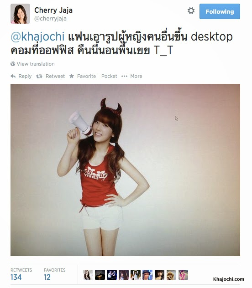Click the Favorite star icon

pyautogui.click(x=72, y=76)
